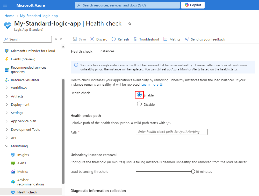
Task: Click the Metrics chart icon in toolbar
Action: pyautogui.click(x=165, y=39)
